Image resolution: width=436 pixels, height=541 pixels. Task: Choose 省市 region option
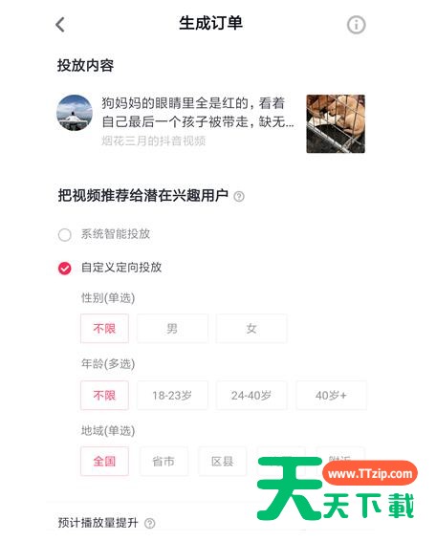pyautogui.click(x=163, y=462)
